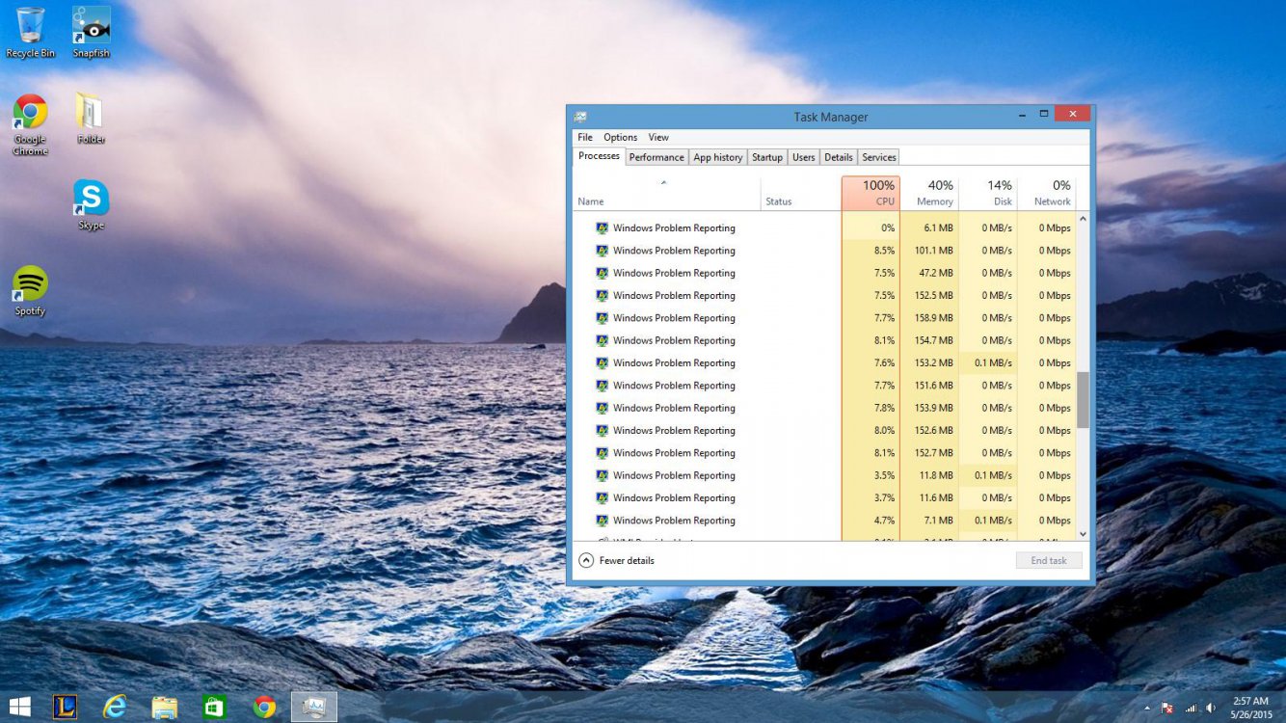The height and width of the screenshot is (723, 1286).
Task: Show hidden tray icons arrow
Action: (x=1146, y=708)
